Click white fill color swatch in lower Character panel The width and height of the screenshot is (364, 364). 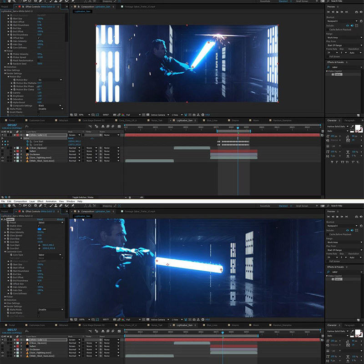[358, 333]
